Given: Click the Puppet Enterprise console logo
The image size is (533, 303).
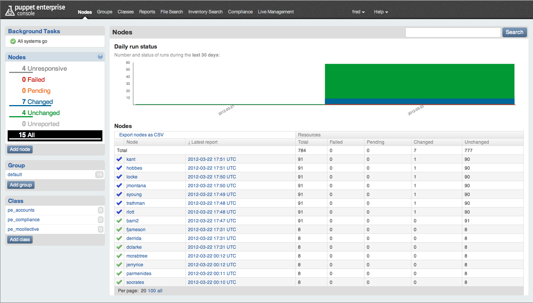Looking at the screenshot, I should click(x=35, y=10).
